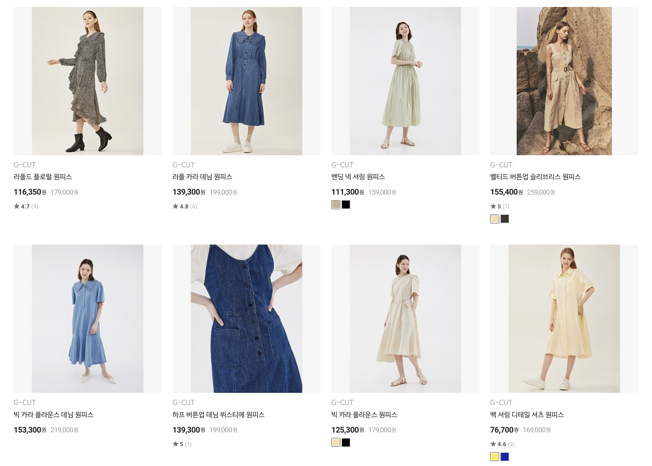Click the (6) review count

194,206
